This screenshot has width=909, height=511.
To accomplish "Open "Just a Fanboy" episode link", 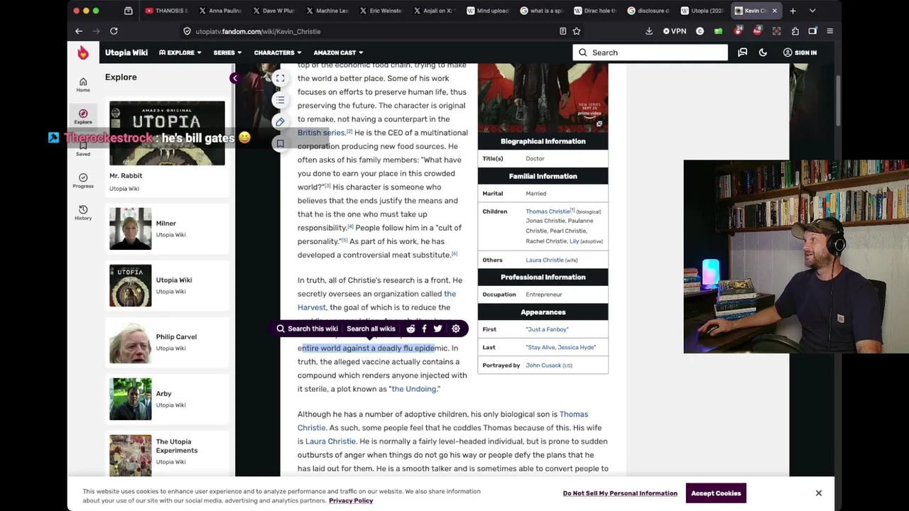I will click(x=547, y=329).
